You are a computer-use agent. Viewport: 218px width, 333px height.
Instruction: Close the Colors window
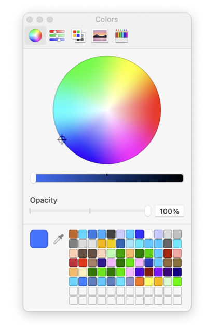point(30,20)
